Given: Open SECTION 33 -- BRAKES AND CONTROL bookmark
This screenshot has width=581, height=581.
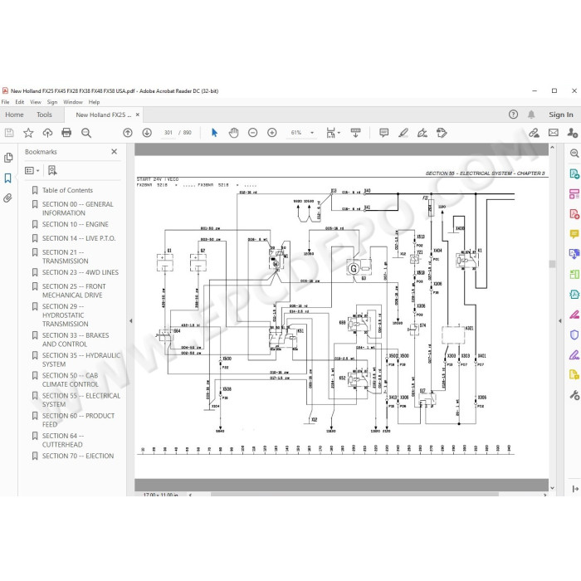Looking at the screenshot, I should (76, 339).
